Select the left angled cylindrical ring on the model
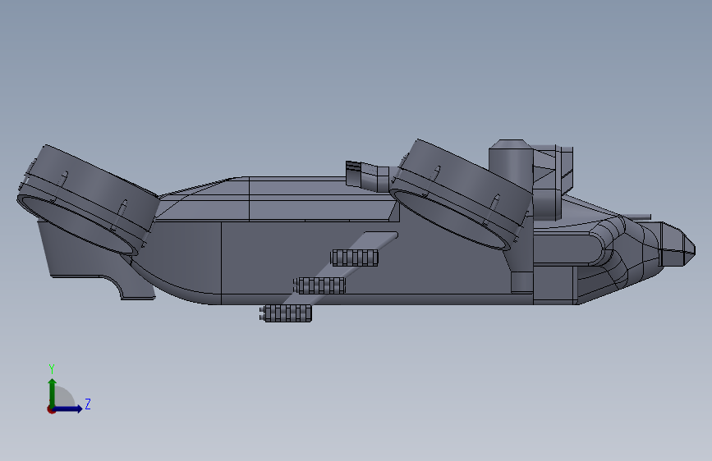Viewport: 712px width, 461px height. 88,199
